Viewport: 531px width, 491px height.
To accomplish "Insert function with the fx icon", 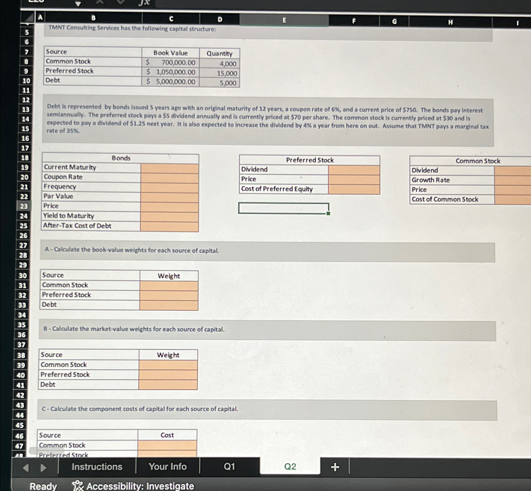I will (144, 3).
